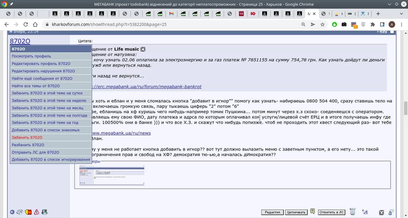Click the site info lock icon
Image resolution: width=408 pixels, height=218 pixels.
[x=47, y=24]
